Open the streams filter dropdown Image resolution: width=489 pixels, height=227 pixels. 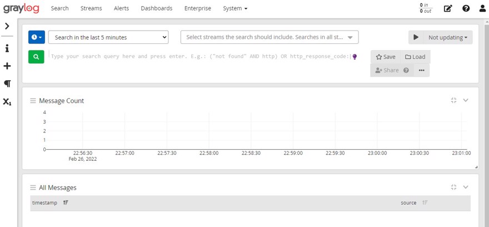(270, 37)
